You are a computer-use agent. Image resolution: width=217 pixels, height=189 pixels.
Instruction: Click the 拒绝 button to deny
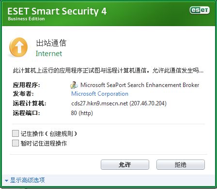click(181, 164)
